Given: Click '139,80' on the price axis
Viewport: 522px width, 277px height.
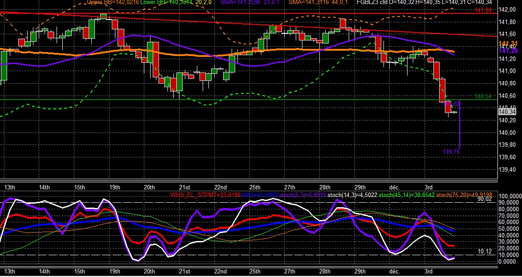Looking at the screenshot, I should (x=507, y=145).
